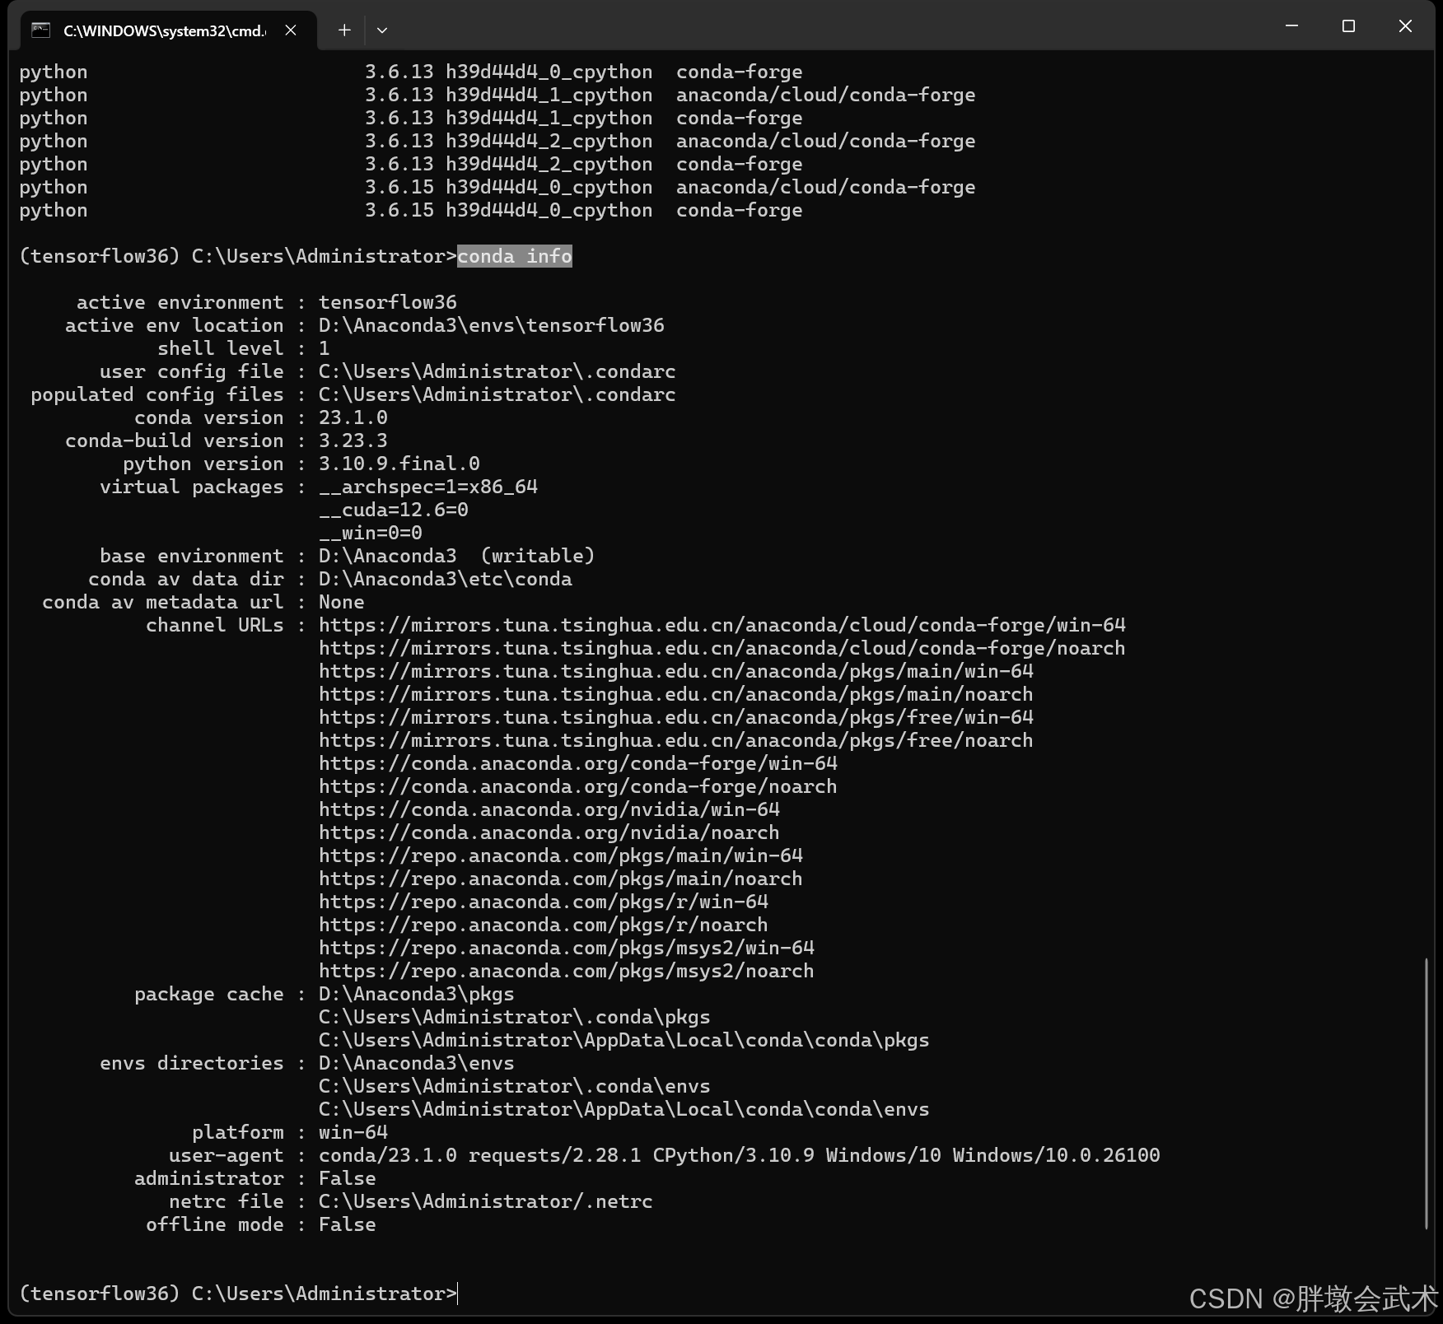Image resolution: width=1443 pixels, height=1324 pixels.
Task: Click the offline mode value False
Action: pyautogui.click(x=348, y=1224)
